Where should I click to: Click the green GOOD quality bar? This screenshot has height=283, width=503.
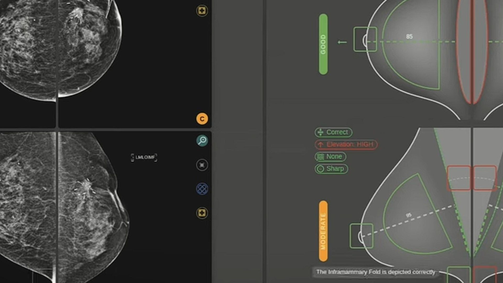(323, 44)
